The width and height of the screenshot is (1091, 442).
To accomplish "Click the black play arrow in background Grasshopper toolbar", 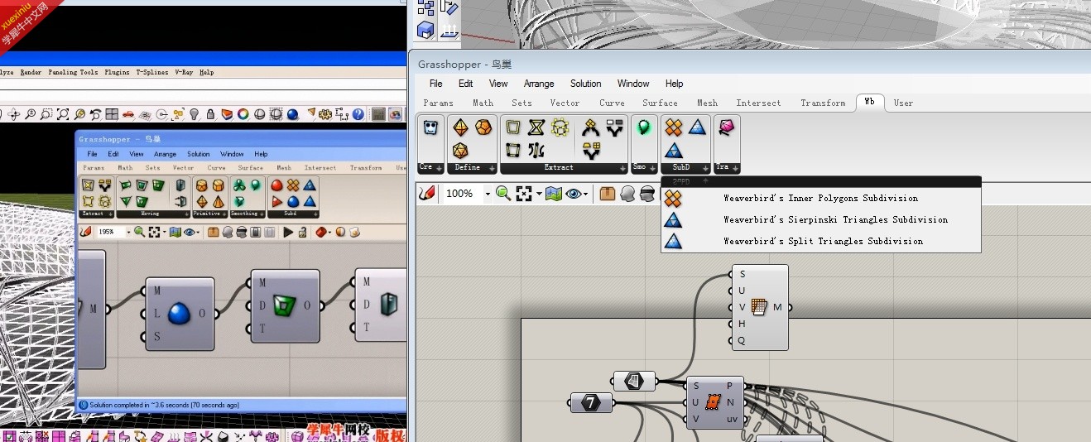I will (x=288, y=233).
